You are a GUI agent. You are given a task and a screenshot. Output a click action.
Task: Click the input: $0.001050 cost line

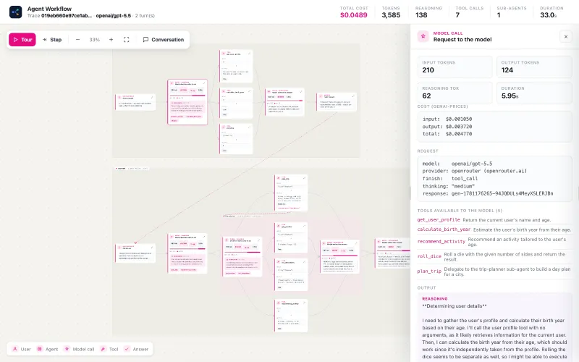point(447,119)
